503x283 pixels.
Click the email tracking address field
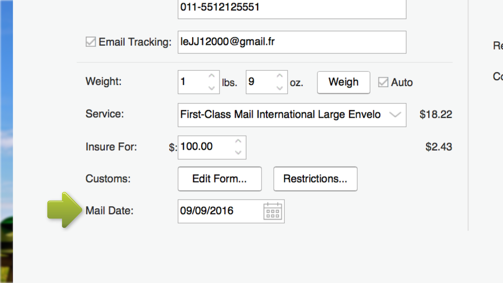coord(292,42)
